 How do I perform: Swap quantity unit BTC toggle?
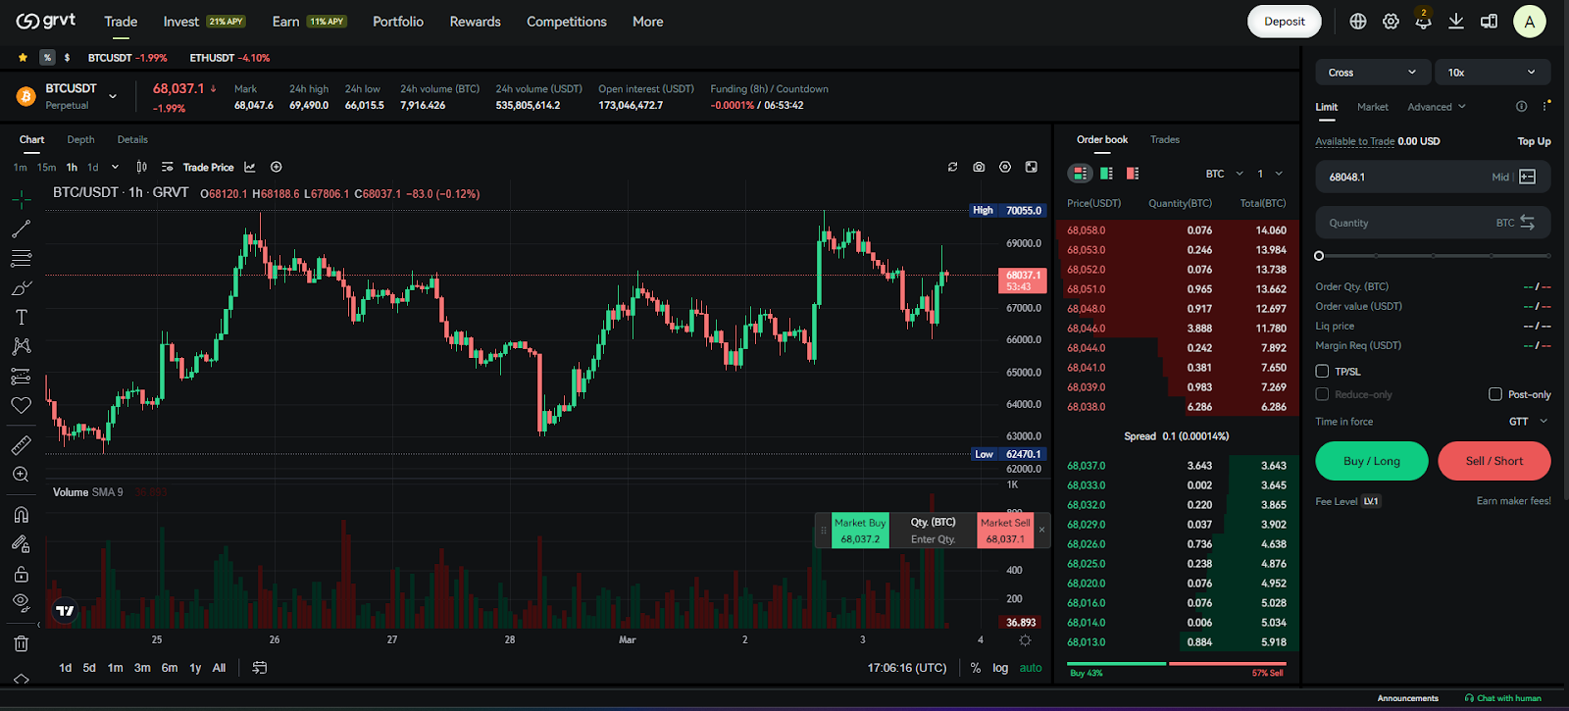click(x=1528, y=223)
